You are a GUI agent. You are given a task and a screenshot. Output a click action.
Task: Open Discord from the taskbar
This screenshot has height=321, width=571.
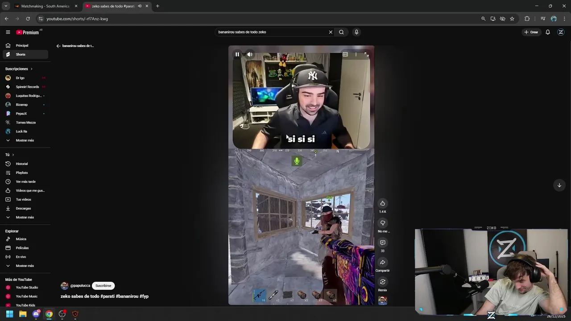(36, 314)
